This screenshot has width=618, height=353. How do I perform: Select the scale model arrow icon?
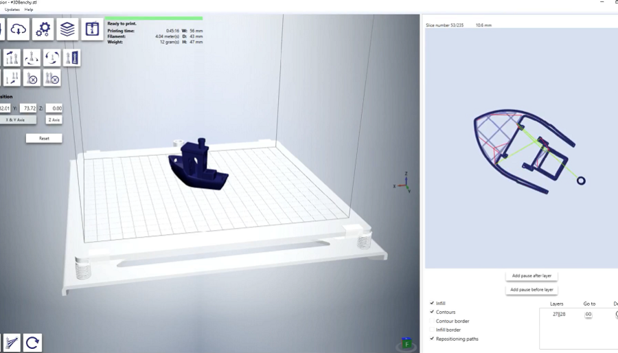click(12, 78)
